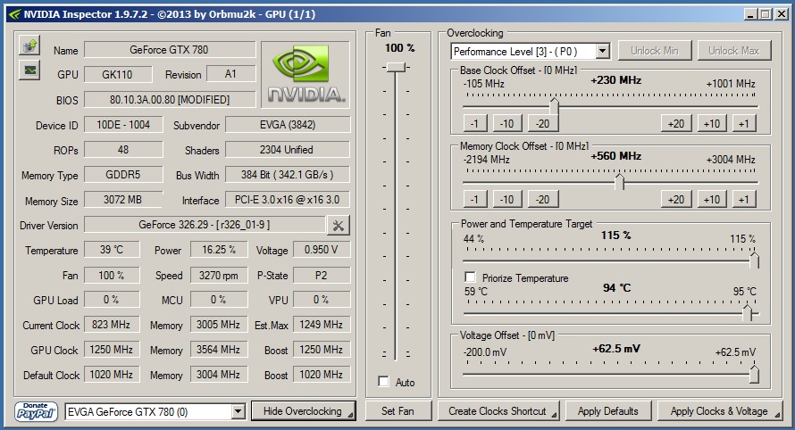Click -1 under Base Clock Offset
This screenshot has height=430, width=795.
(475, 124)
